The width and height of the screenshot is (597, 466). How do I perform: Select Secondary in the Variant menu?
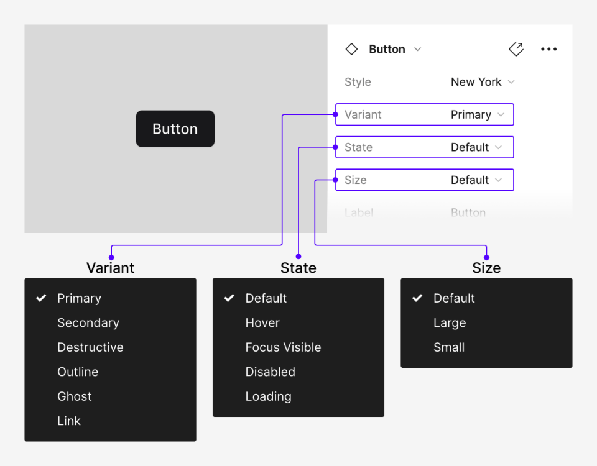click(x=88, y=322)
